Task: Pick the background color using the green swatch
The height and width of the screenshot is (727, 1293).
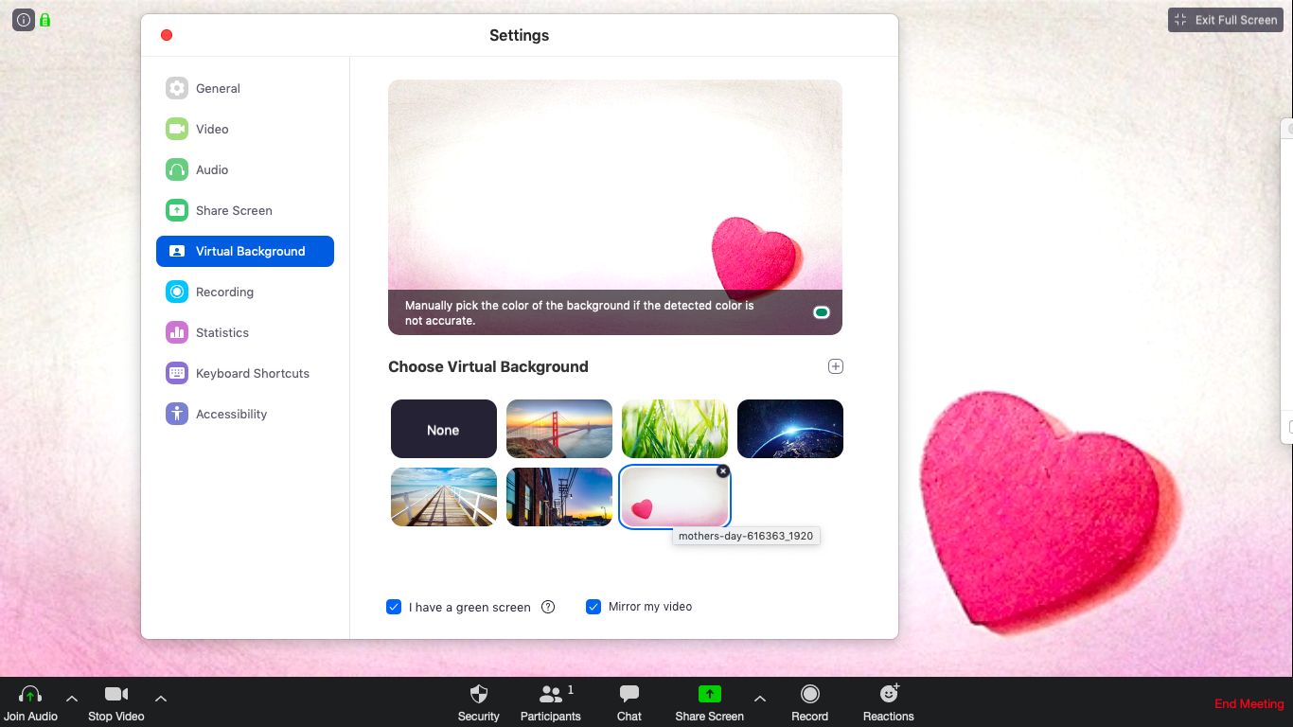Action: (x=822, y=312)
